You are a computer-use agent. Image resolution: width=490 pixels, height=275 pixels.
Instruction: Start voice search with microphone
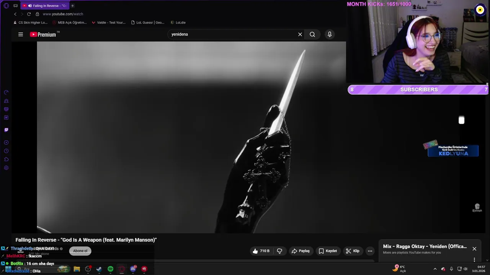(330, 34)
